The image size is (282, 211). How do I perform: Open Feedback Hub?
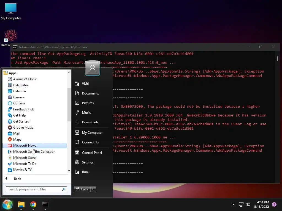point(35,109)
